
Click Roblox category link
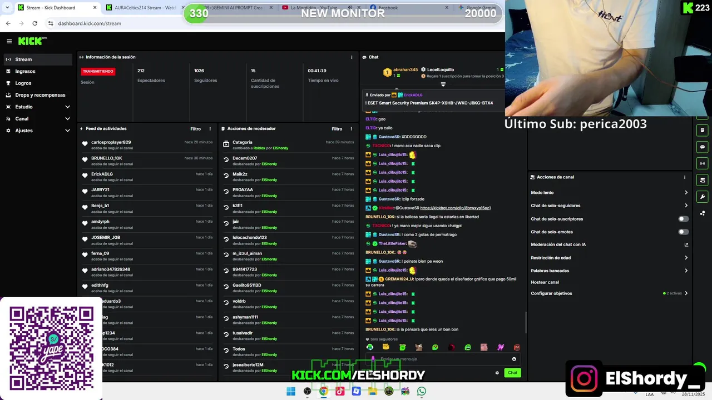259,148
